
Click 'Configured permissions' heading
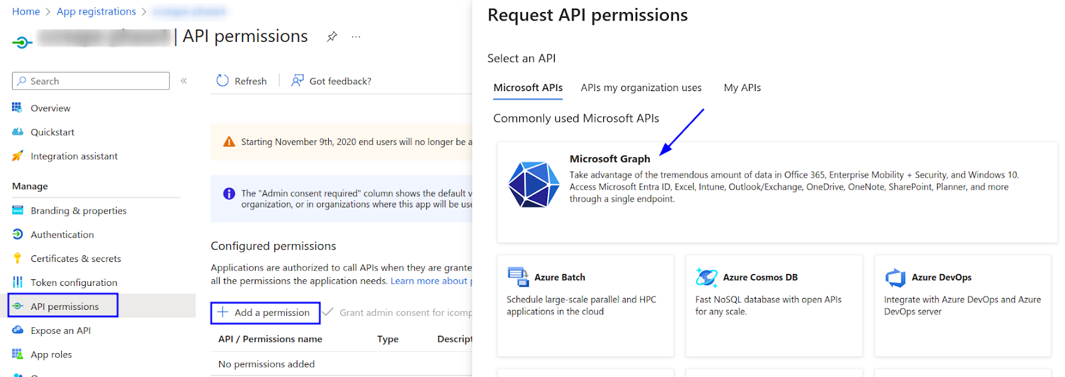click(274, 246)
